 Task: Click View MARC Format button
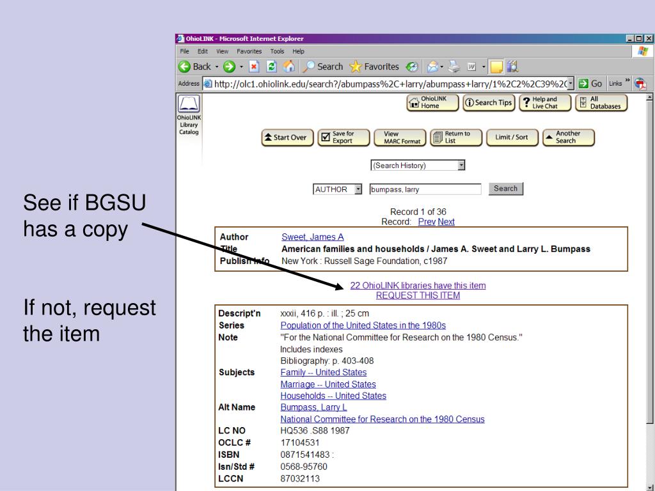[400, 138]
